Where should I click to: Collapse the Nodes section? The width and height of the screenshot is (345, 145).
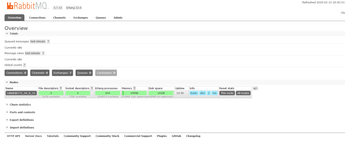click(12, 82)
